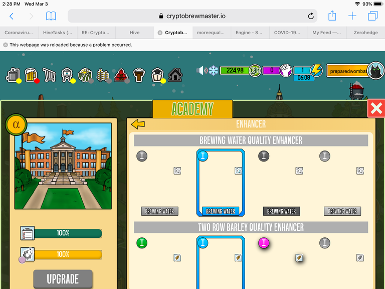Show all Safari tabs overview
This screenshot has height=289, width=385.
[373, 16]
